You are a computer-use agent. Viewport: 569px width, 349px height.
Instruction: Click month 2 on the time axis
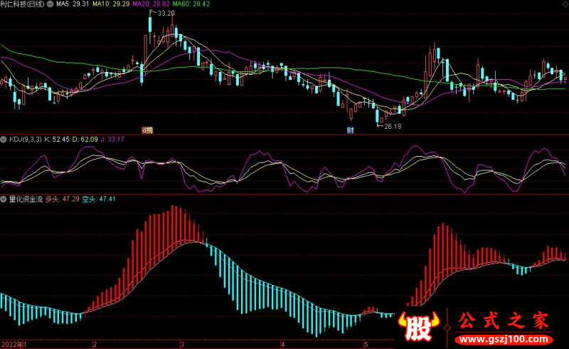pyautogui.click(x=95, y=344)
